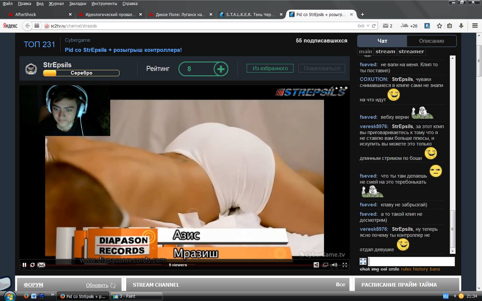482x301 pixels.
Task: Toggle the chat option in the chat footer
Action: tap(365, 269)
